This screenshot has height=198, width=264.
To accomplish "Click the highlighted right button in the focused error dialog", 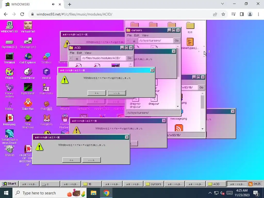I will 117,93.
